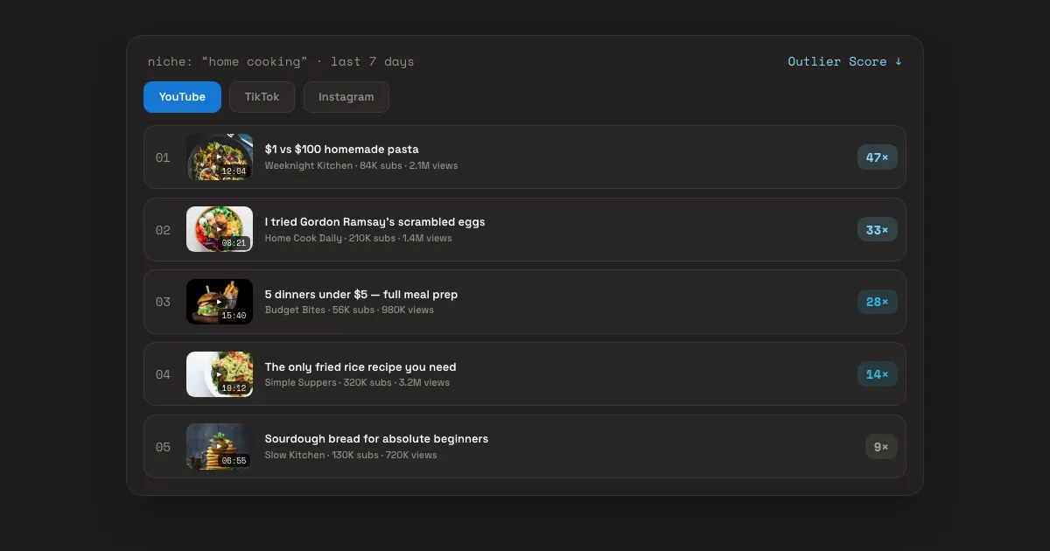Click rank number 03
The width and height of the screenshot is (1050, 551).
click(163, 302)
